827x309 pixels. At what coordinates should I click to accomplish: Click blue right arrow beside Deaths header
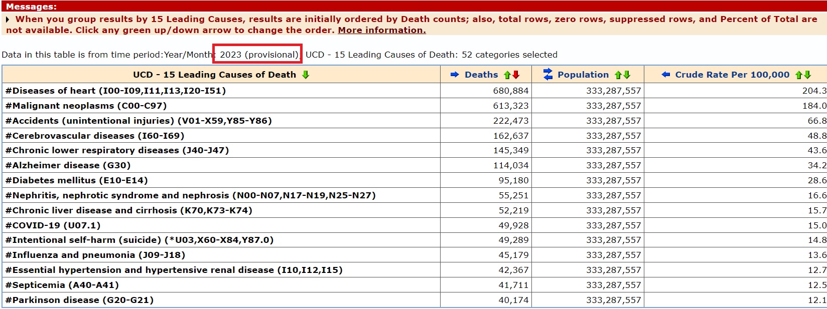click(x=455, y=75)
